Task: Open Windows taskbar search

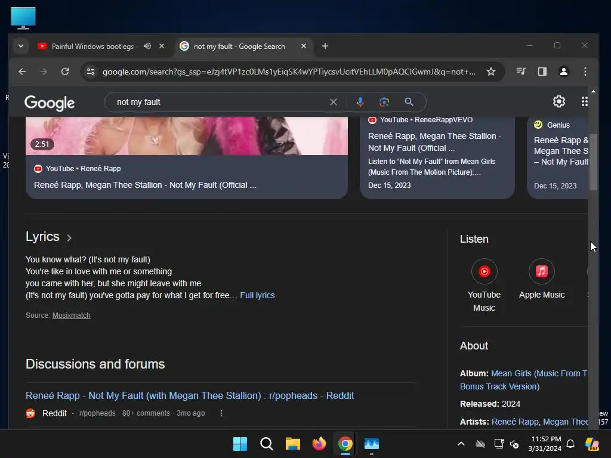Action: [x=267, y=444]
